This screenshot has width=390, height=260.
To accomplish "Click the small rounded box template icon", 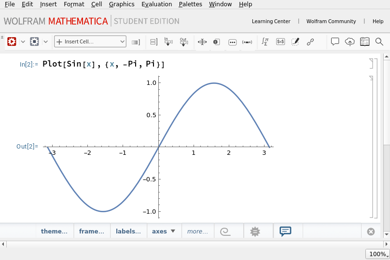I will click(x=216, y=42).
